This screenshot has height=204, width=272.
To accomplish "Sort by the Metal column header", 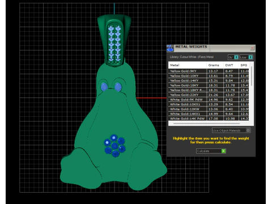I will [x=188, y=65].
